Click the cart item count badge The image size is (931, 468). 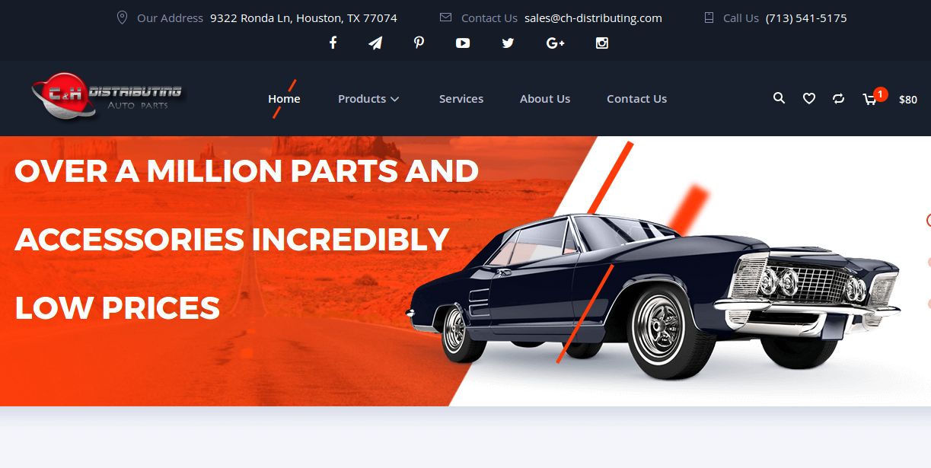pos(880,94)
